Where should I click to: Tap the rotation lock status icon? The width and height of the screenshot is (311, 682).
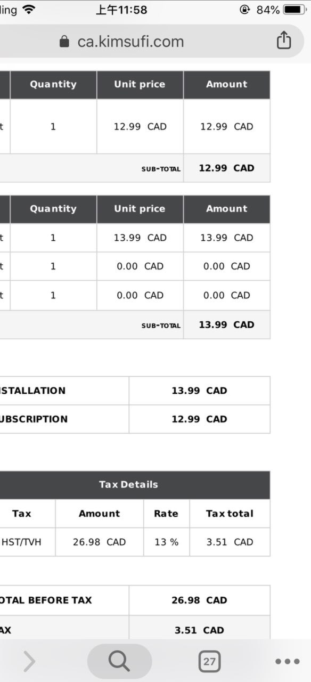(245, 10)
